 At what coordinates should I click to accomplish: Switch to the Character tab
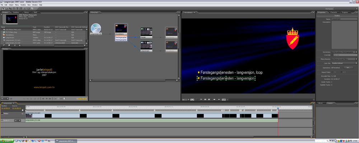(334, 12)
